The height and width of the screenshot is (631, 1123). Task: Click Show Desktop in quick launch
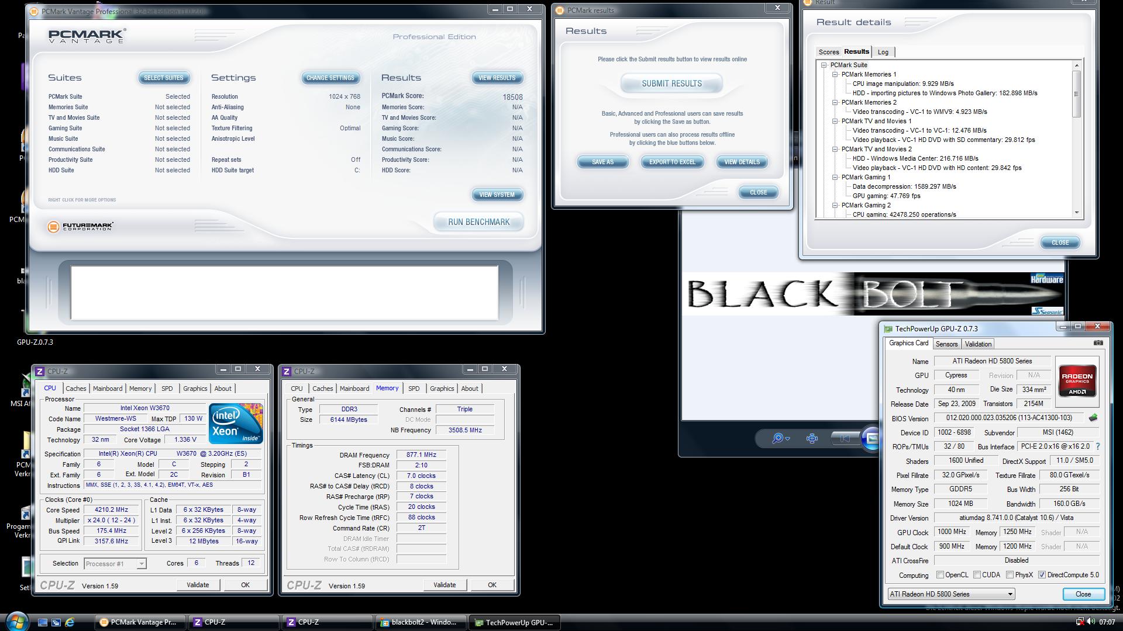[43, 623]
